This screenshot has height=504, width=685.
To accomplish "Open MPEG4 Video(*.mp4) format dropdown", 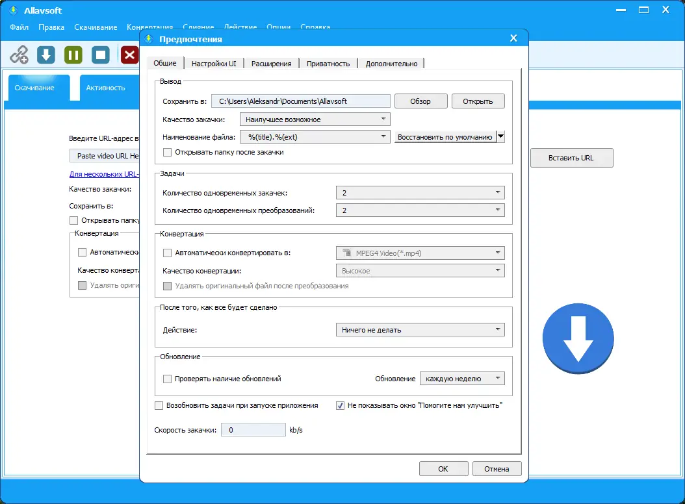I will tap(420, 253).
